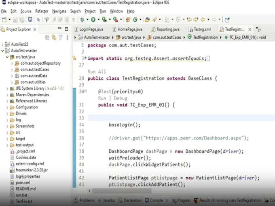Click the Run All code lens link

tap(97, 71)
